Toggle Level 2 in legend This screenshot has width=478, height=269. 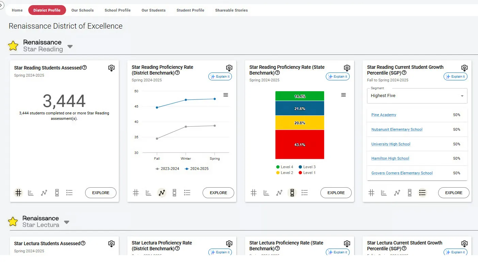point(285,173)
